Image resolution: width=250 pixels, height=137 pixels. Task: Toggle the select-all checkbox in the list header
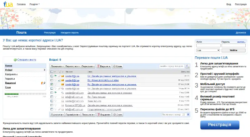tap(52, 72)
